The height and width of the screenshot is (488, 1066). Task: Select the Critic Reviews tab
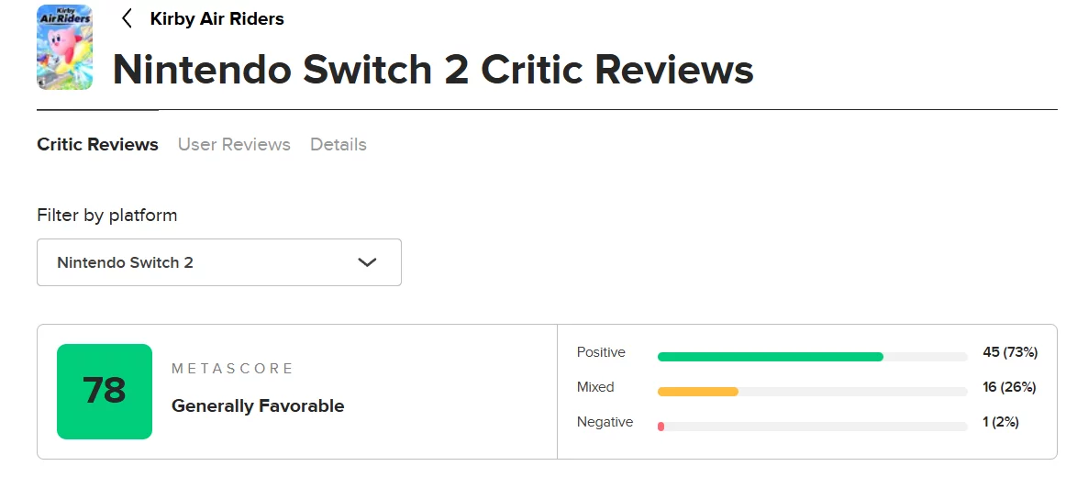97,144
